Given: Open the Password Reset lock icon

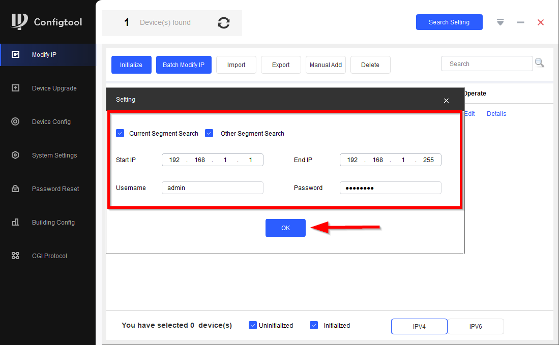Looking at the screenshot, I should pos(15,189).
